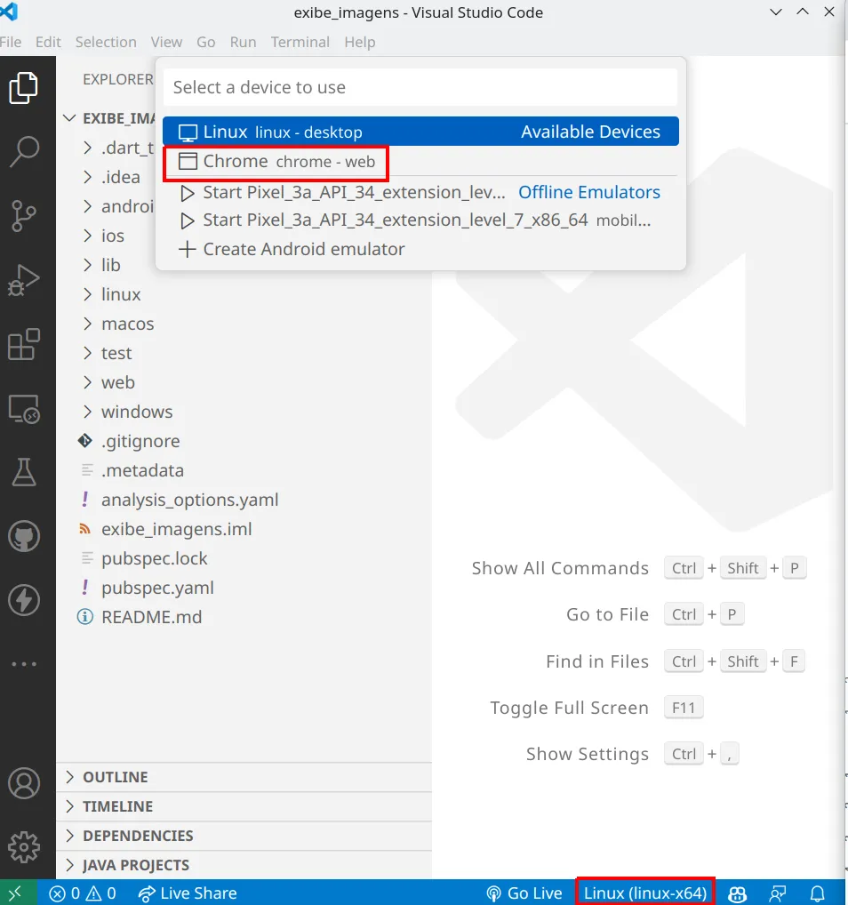Open the GitHub view icon
This screenshot has height=905, width=848.
coord(24,536)
